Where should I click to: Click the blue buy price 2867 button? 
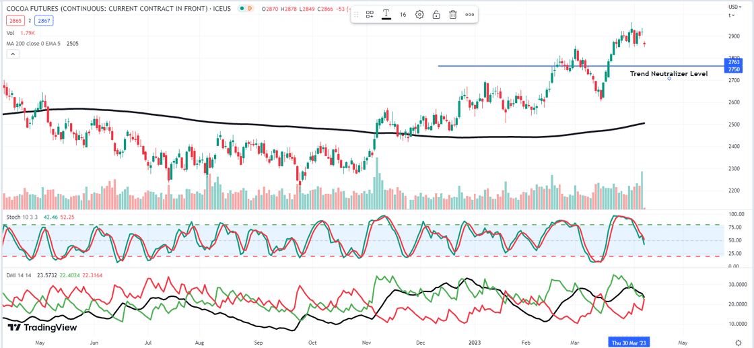pyautogui.click(x=44, y=21)
